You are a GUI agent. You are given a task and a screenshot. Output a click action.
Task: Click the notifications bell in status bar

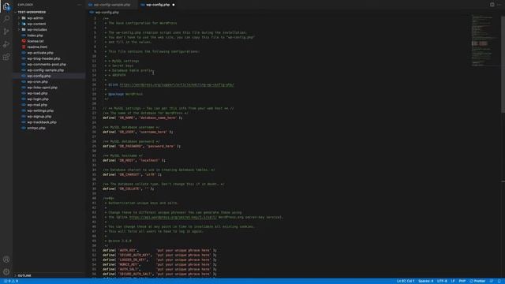tap(499, 281)
